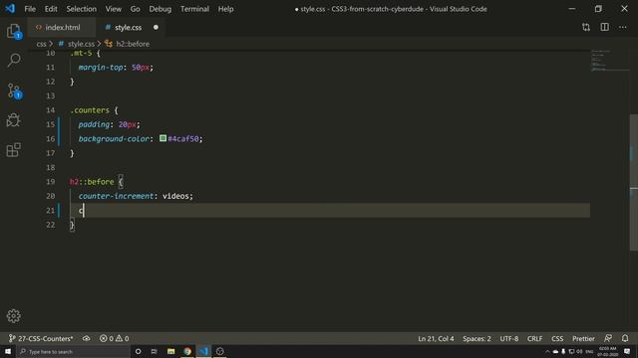Viewport: 638px width, 358px height.
Task: Open Chrome from taskbar
Action: tap(187, 351)
